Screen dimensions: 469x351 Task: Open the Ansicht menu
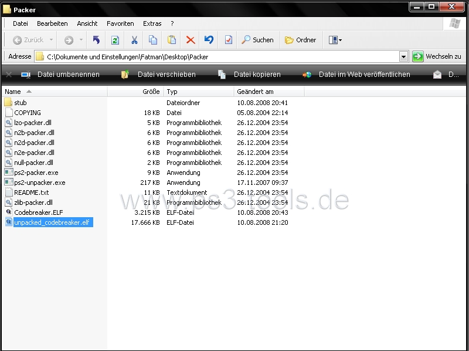click(87, 23)
